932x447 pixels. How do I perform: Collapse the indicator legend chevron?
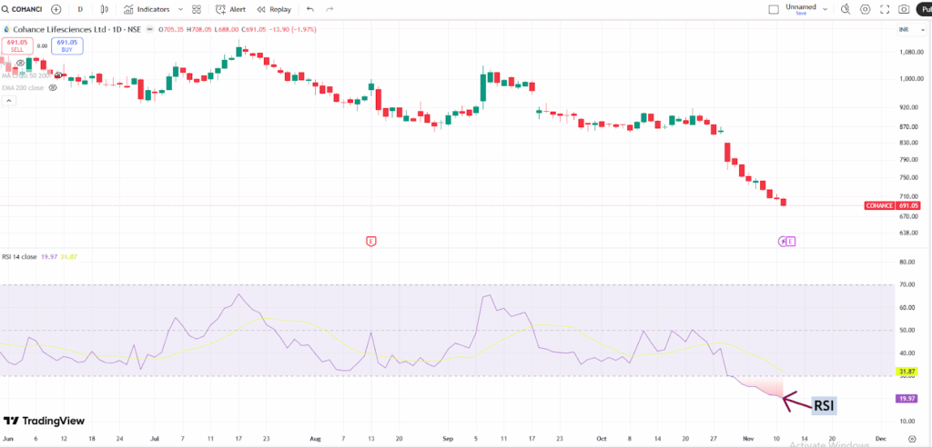pyautogui.click(x=8, y=101)
